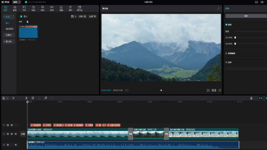Click the Undo arrow in timeline toolbar
267x150 pixels.
(13, 98)
